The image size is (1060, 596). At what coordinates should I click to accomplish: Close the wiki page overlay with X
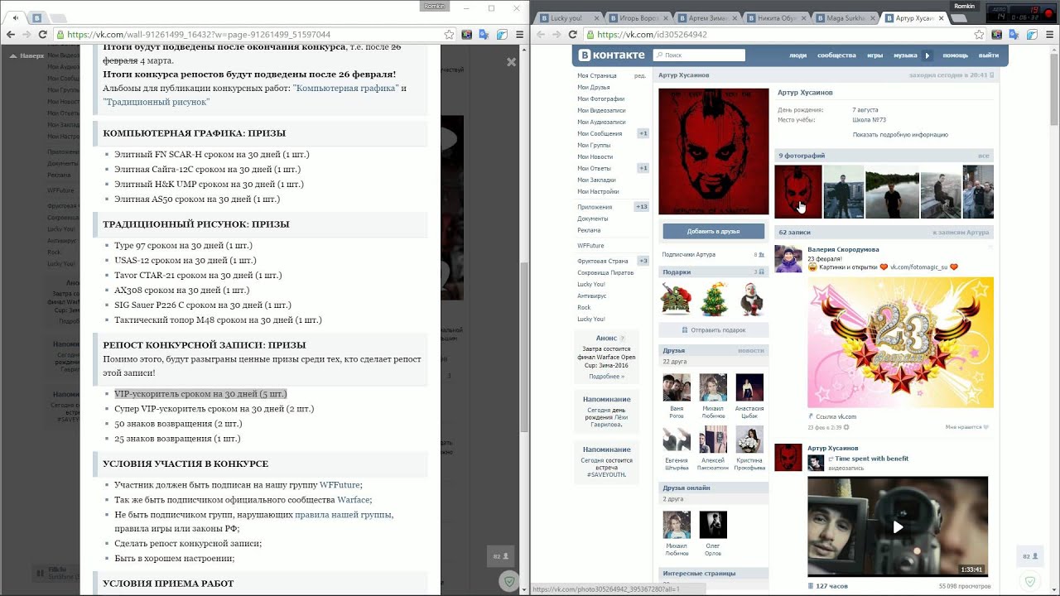click(x=511, y=62)
